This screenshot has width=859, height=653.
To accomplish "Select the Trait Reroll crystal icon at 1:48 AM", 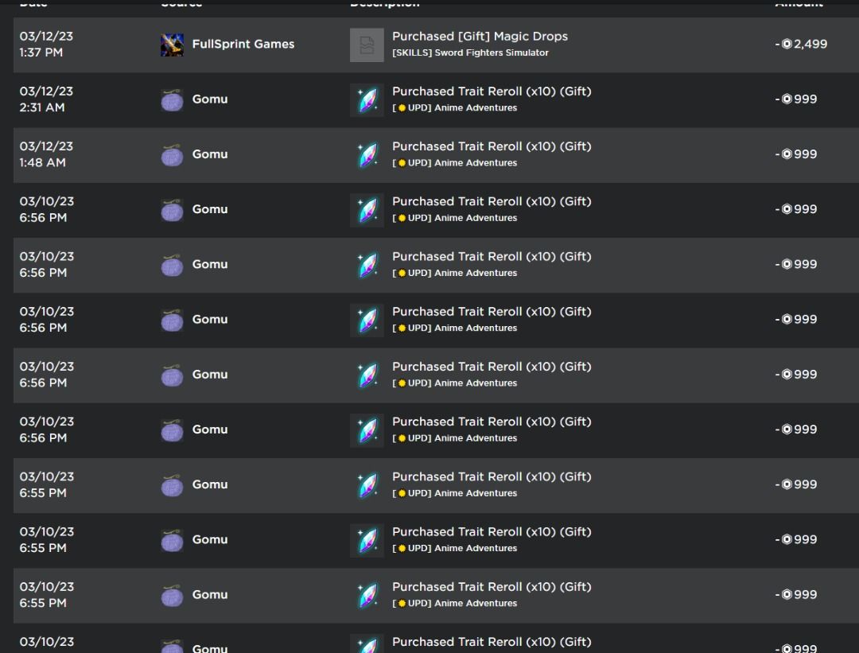I will pos(367,155).
